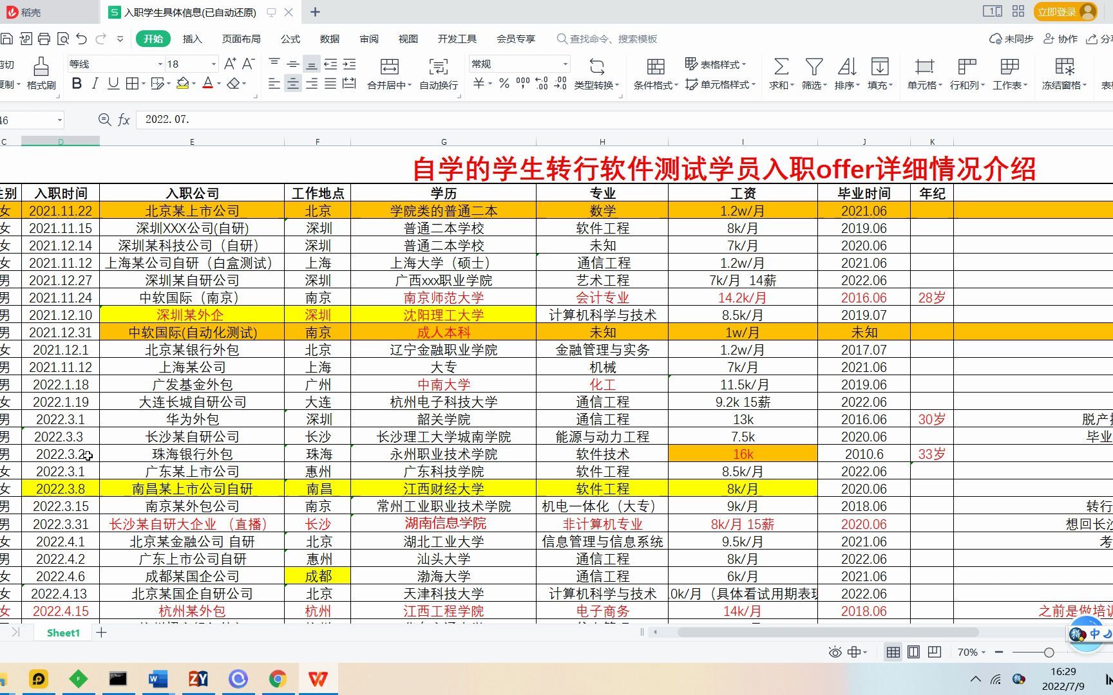The image size is (1113, 695).
Task: Open the number format dropdown (常规)
Action: tap(566, 64)
